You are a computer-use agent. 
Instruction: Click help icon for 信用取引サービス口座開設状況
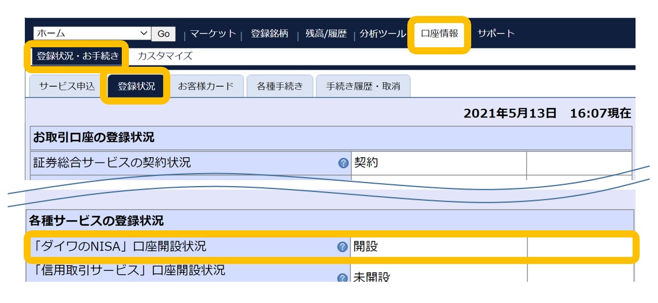(342, 278)
